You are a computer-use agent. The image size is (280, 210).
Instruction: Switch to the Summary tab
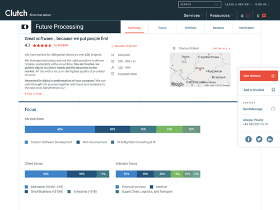pyautogui.click(x=134, y=28)
